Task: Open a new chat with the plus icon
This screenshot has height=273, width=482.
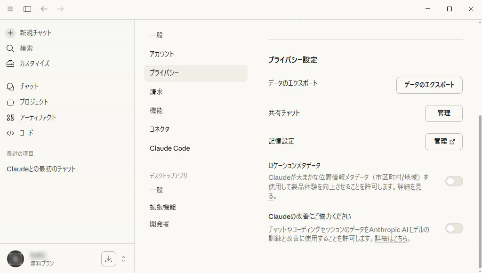Action: click(x=10, y=32)
